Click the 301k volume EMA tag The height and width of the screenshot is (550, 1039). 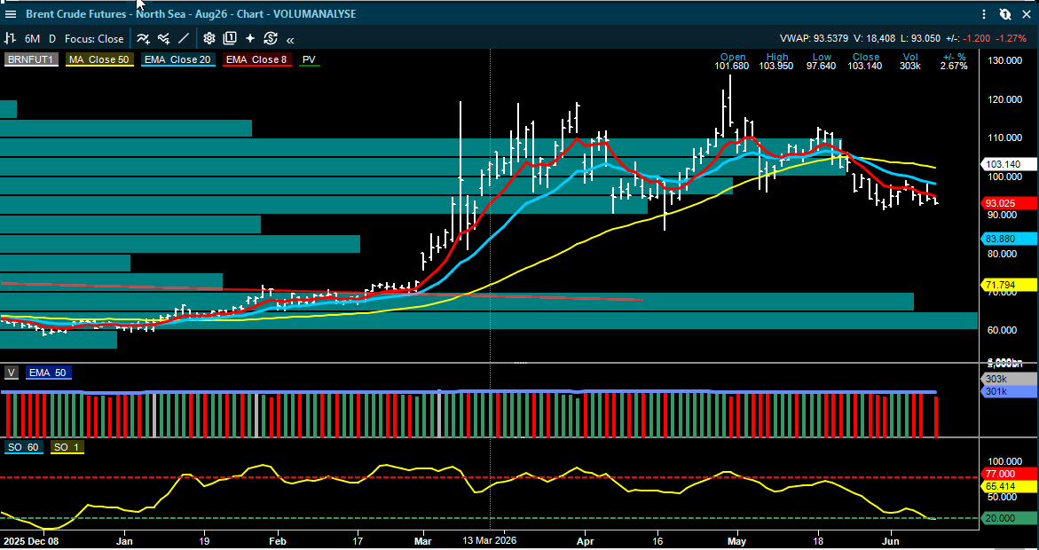pyautogui.click(x=1008, y=391)
